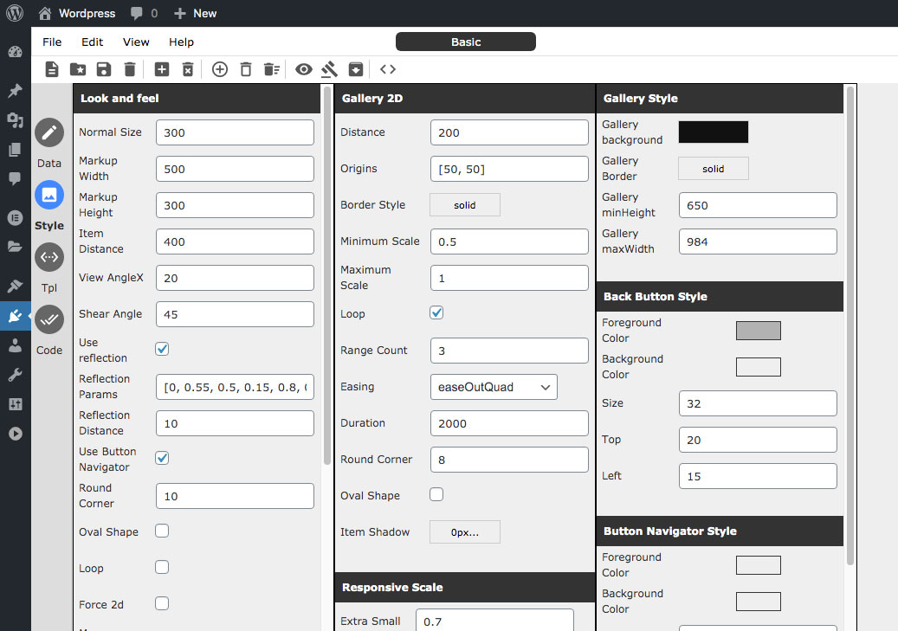Click the code brackets toolbar icon

click(x=388, y=69)
